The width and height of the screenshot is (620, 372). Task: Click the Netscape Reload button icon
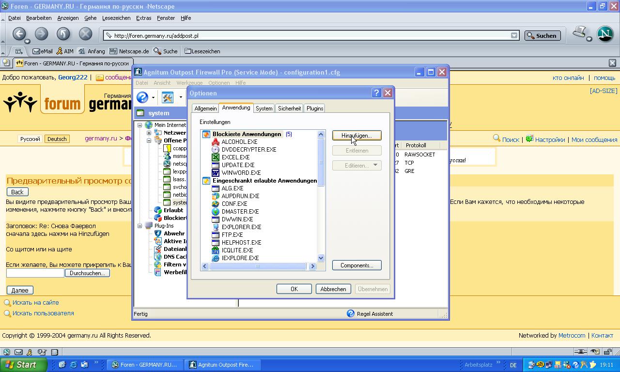point(63,34)
